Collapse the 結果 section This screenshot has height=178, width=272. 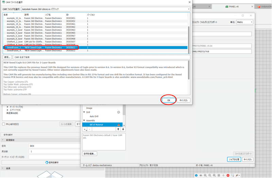(2, 168)
